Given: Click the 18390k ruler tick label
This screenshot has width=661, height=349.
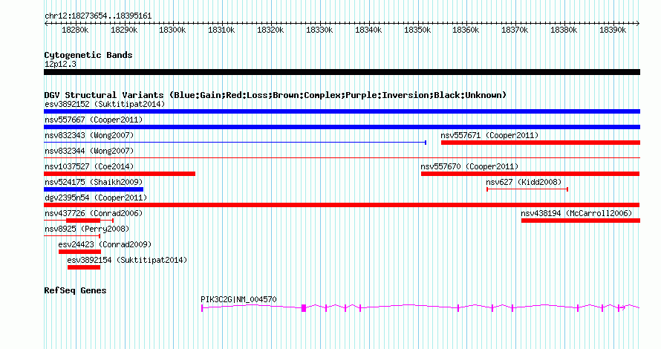Looking at the screenshot, I should click(613, 30).
